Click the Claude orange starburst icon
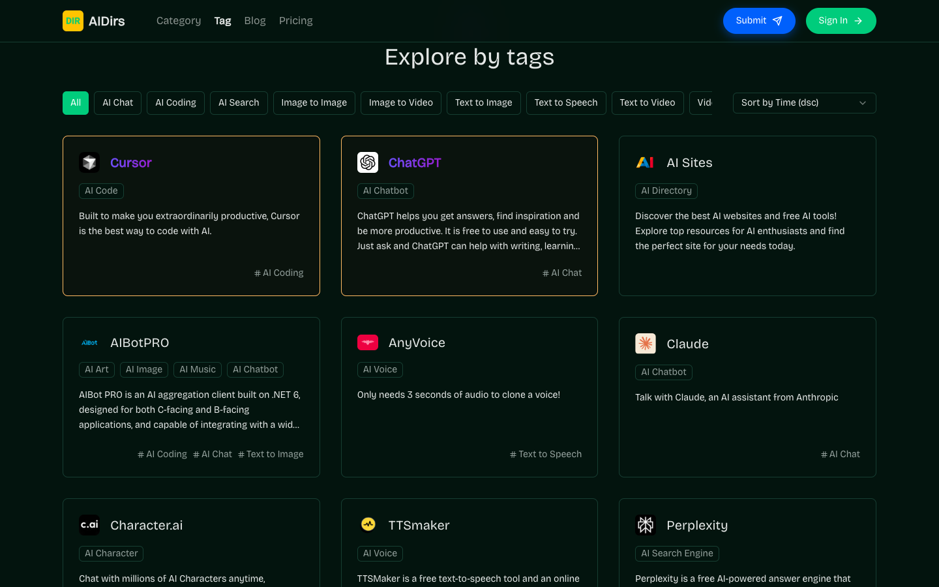939x587 pixels. pyautogui.click(x=646, y=344)
